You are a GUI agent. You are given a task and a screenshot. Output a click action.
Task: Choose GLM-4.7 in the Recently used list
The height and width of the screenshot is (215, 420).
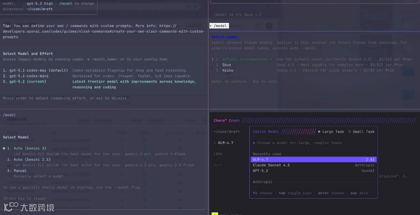point(314,160)
